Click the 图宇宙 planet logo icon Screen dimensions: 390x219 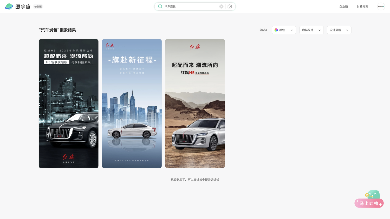click(x=9, y=6)
